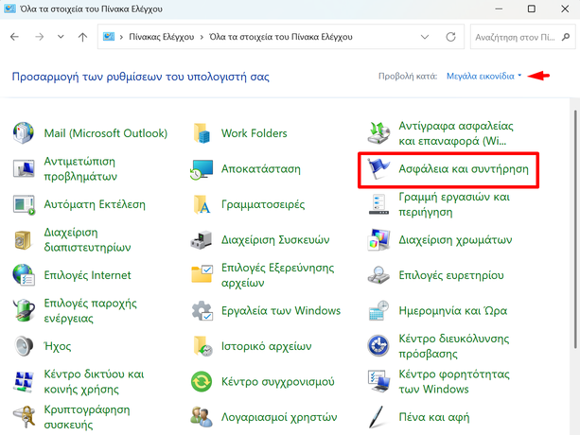Click the Ήχος speaker icon
This screenshot has height=435, width=580.
coord(24,346)
